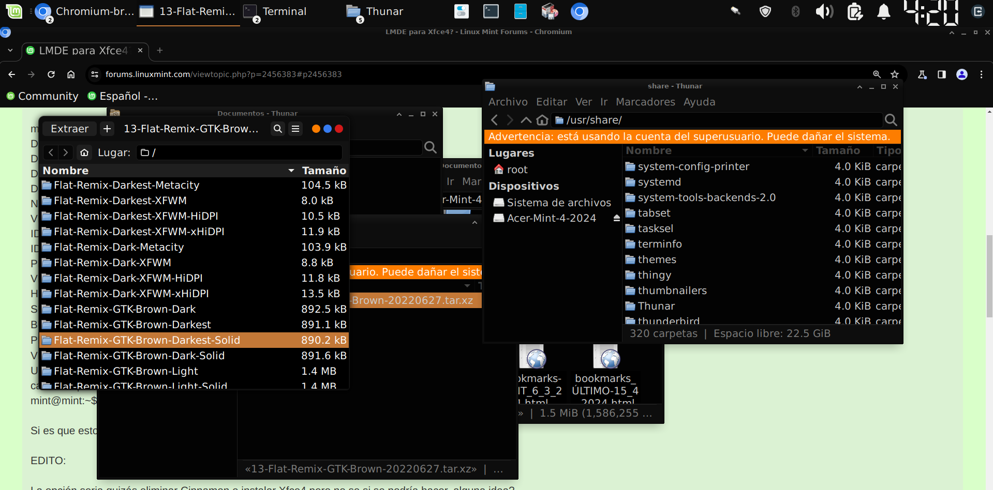Open the network connection tray icon

735,11
